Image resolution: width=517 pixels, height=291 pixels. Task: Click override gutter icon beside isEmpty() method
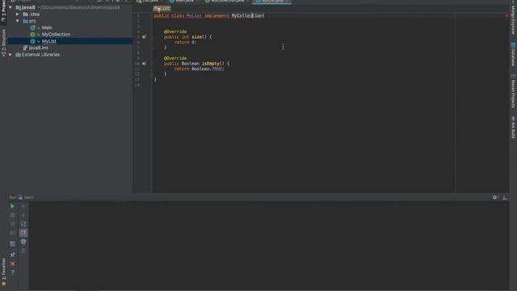click(x=144, y=63)
